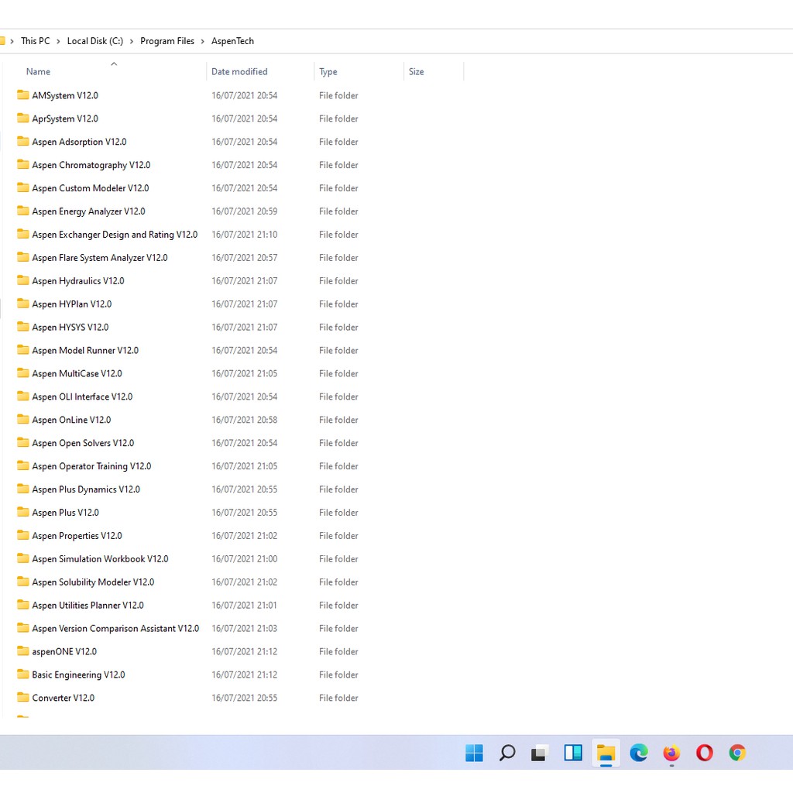The image size is (793, 793).
Task: Launch Google Chrome from the taskbar
Action: point(737,753)
